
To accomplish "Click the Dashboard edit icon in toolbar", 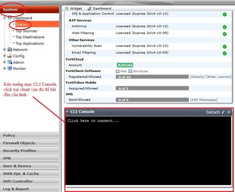I will 89,8.
